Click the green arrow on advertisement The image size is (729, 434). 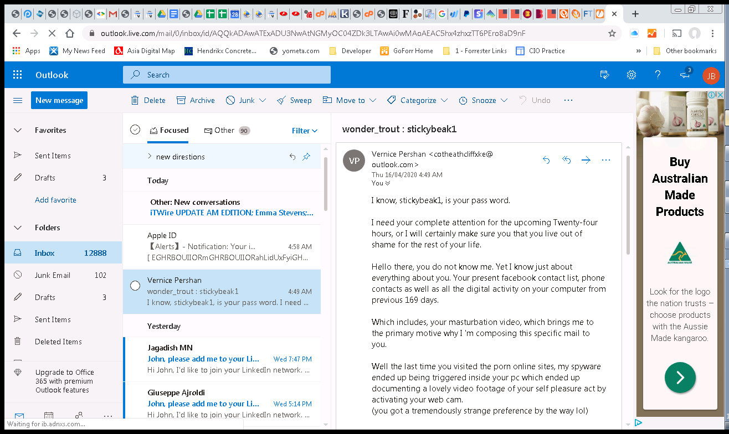coord(680,378)
